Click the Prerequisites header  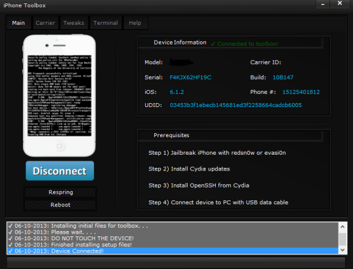171,135
